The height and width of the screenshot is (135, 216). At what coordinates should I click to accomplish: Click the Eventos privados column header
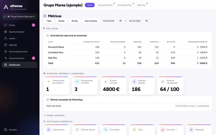click(118, 42)
